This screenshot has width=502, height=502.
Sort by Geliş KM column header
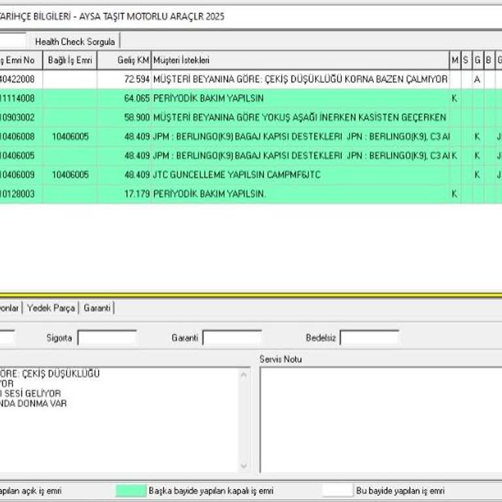[x=124, y=61]
